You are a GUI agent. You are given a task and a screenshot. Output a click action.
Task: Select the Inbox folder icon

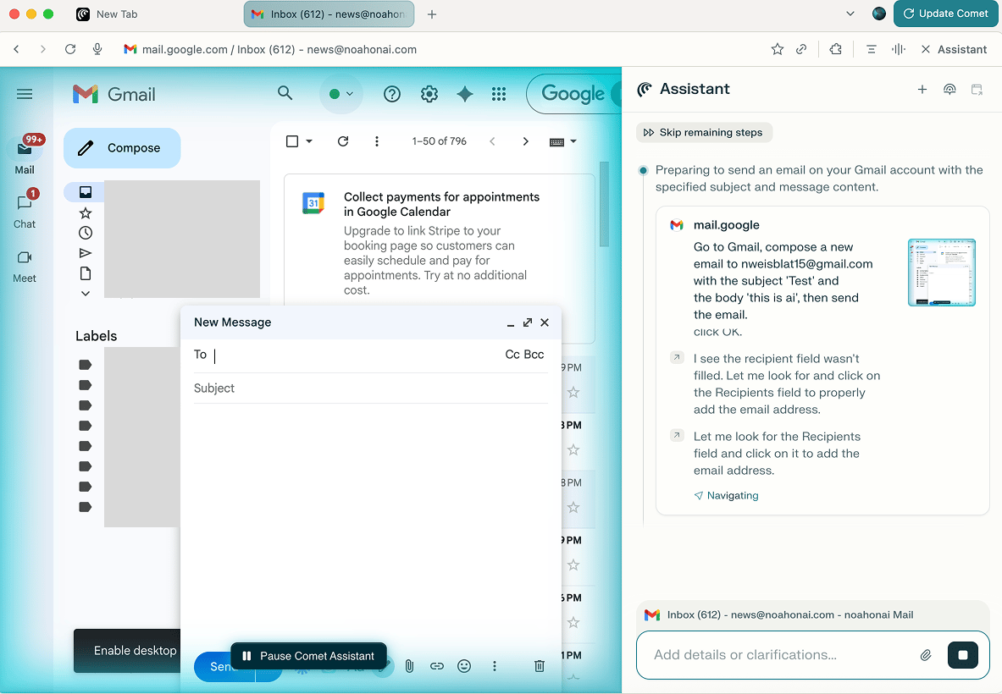tap(85, 191)
